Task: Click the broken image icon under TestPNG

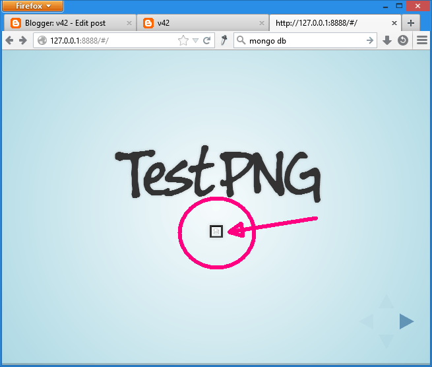Action: [216, 231]
